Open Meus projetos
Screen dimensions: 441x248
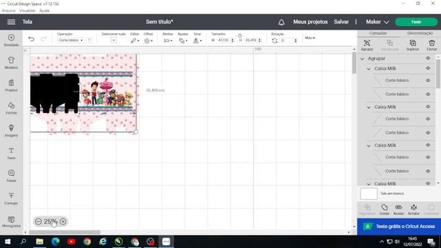point(310,22)
